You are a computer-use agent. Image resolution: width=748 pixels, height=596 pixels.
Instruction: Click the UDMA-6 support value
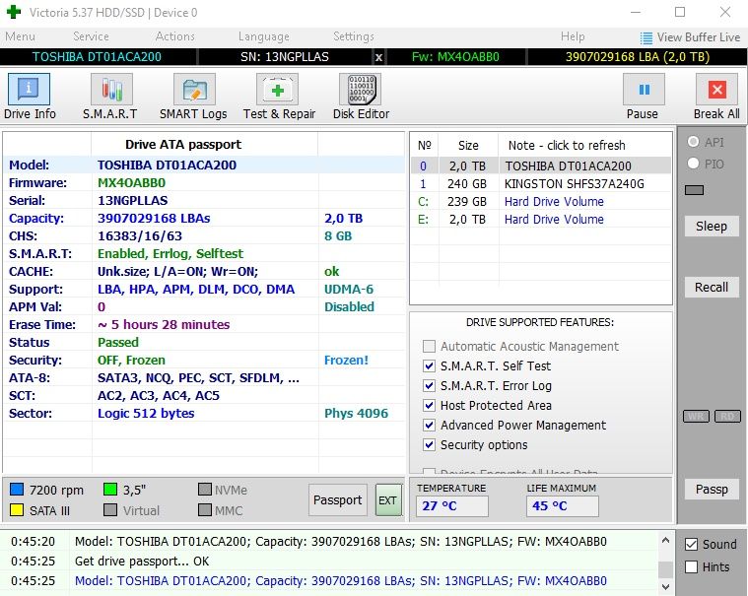[349, 290]
